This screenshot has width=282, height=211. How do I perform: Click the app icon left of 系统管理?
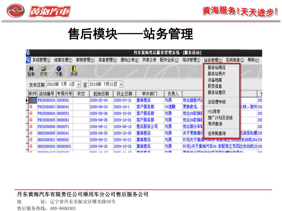pos(28,60)
